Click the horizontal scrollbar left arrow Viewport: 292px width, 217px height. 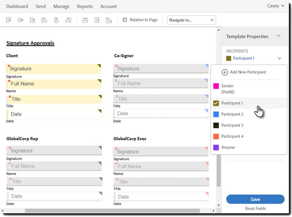[x=2, y=211]
